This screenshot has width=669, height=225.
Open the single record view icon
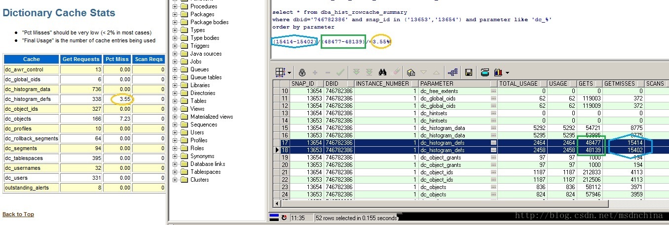[x=411, y=72]
